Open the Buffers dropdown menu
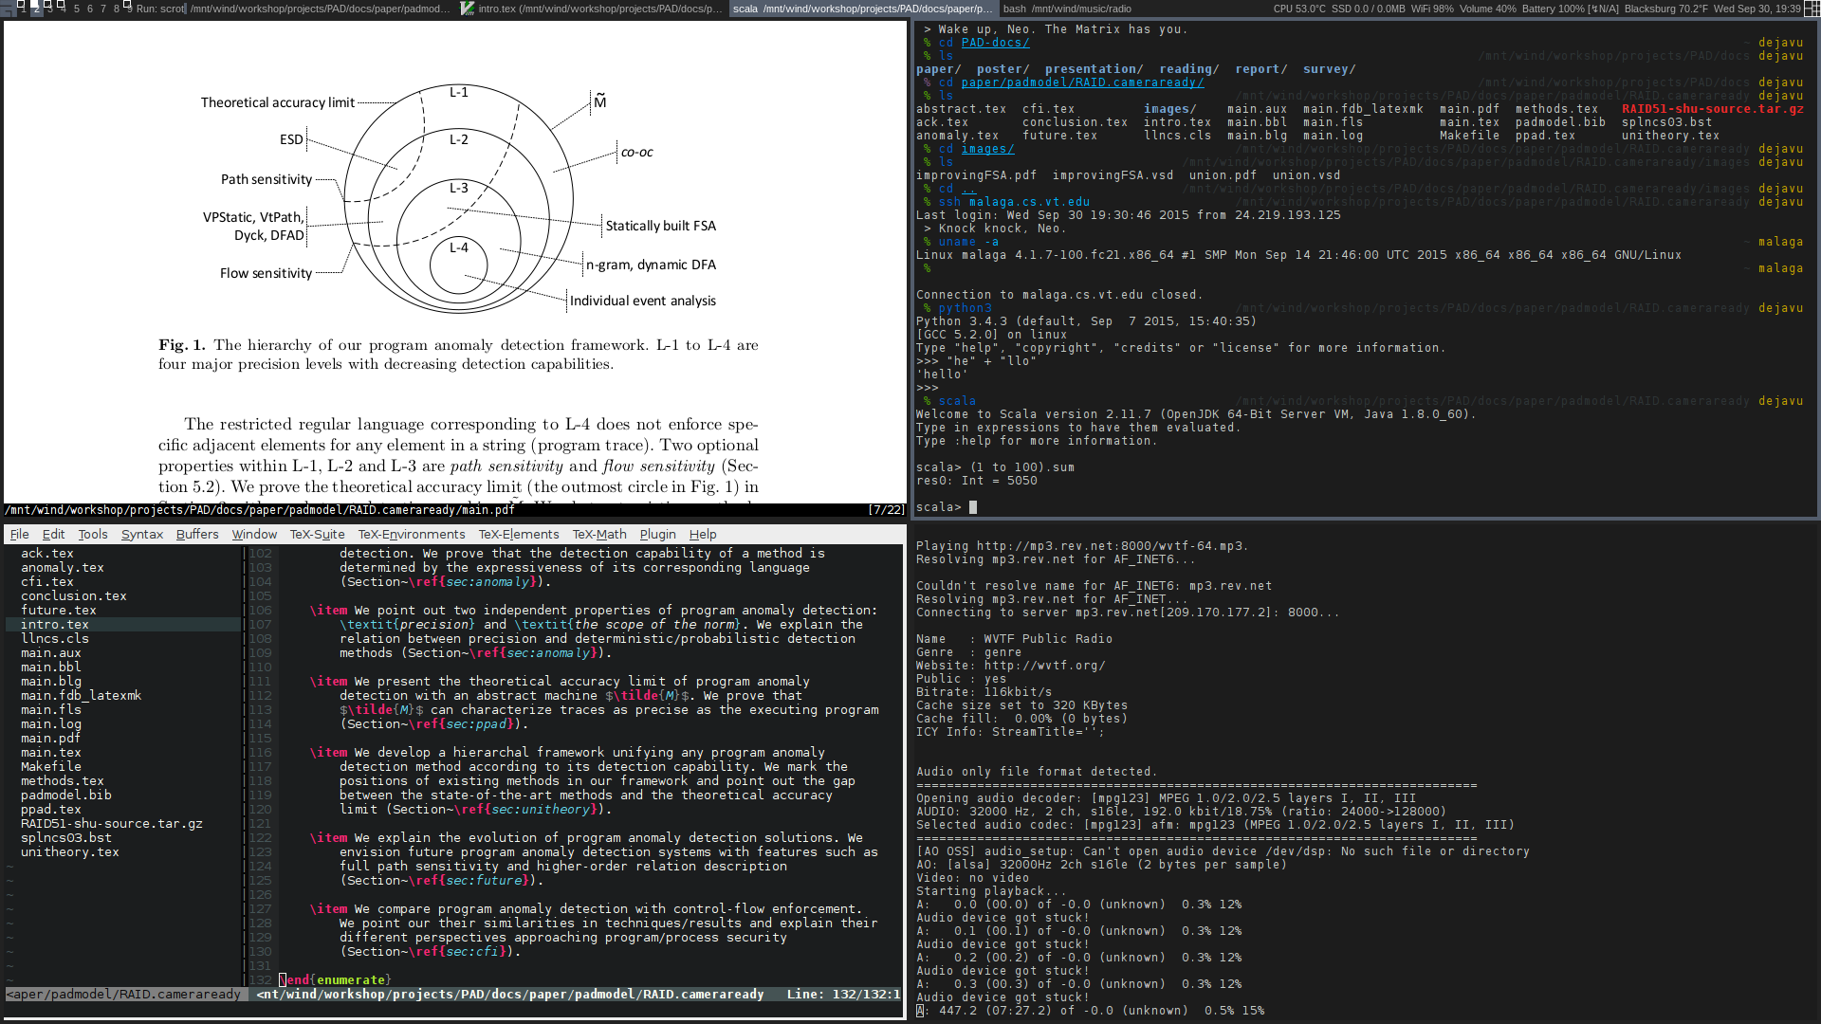Viewport: 1821px width, 1024px height. [197, 535]
